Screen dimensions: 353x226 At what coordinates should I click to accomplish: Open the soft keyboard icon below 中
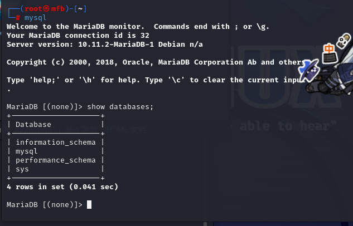click(x=330, y=58)
